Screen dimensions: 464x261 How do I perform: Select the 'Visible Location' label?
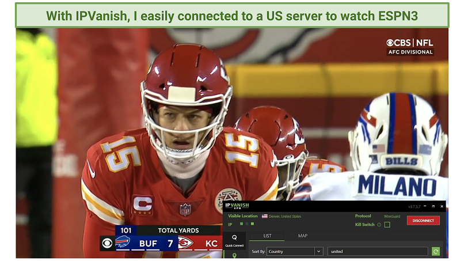(x=243, y=216)
